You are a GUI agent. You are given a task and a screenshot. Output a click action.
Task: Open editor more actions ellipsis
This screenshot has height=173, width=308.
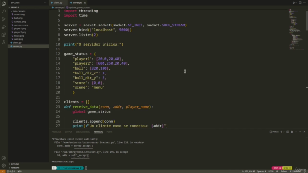point(304,3)
